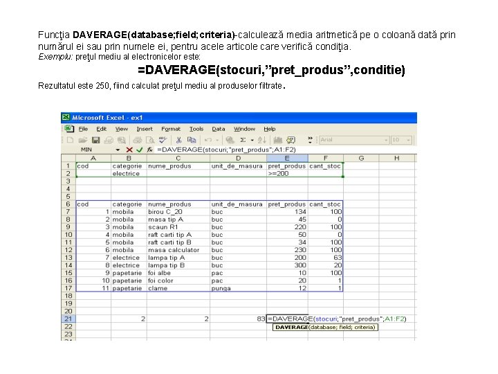
Task: Click the Save floppy disk icon
Action: (x=95, y=140)
